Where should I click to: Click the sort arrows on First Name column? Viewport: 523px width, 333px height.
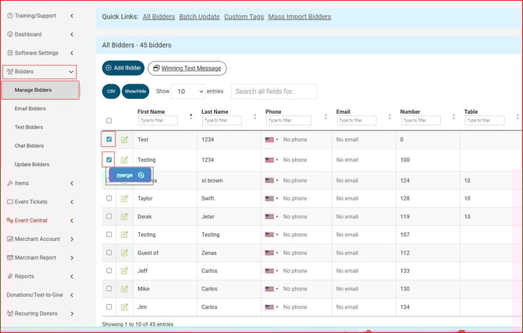190,116
